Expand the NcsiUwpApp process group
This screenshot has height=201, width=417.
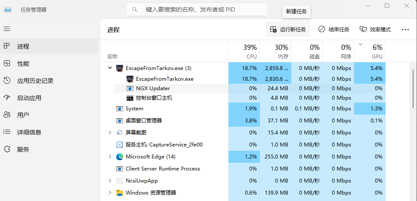110,181
